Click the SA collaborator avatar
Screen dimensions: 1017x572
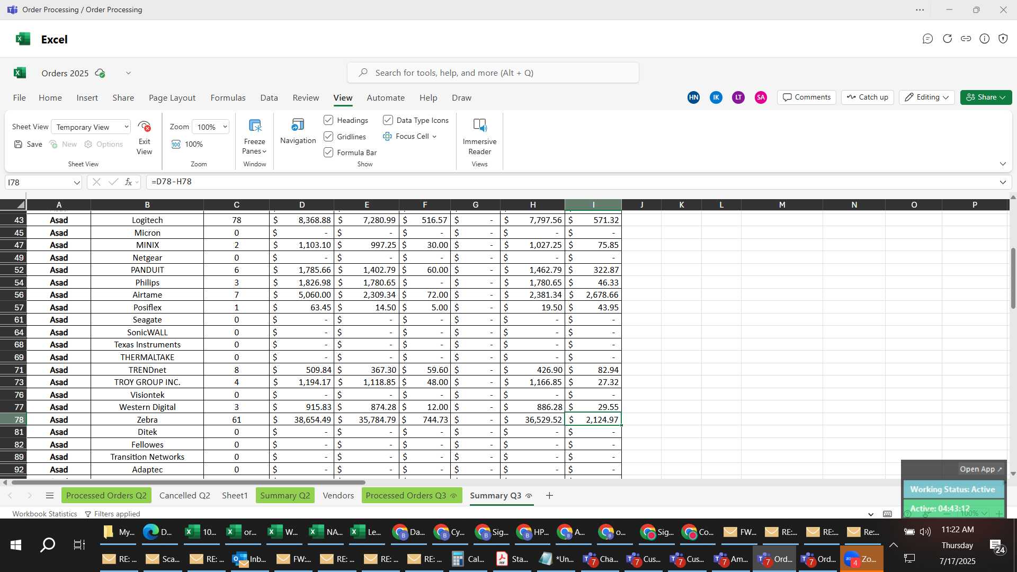coord(761,97)
